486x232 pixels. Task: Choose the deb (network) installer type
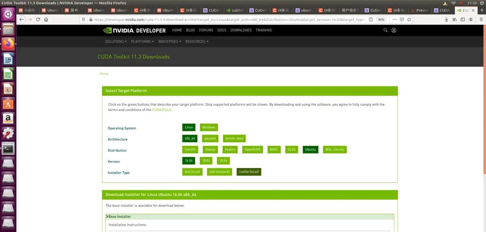[219, 171]
